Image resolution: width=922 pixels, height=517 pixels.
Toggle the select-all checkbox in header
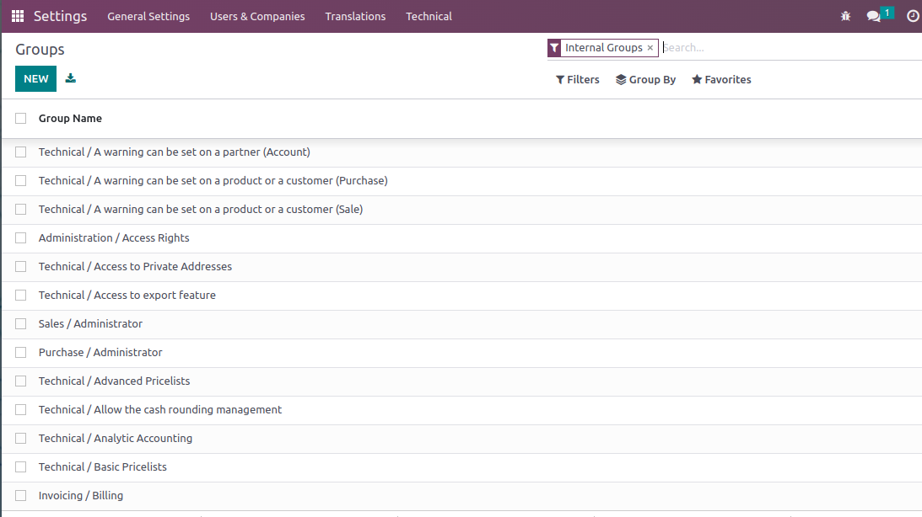(x=21, y=119)
